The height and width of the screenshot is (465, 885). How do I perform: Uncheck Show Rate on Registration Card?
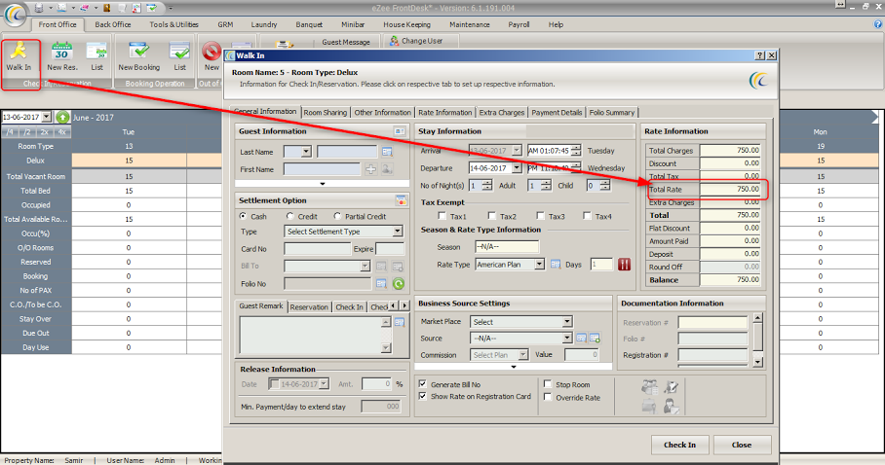click(x=423, y=396)
